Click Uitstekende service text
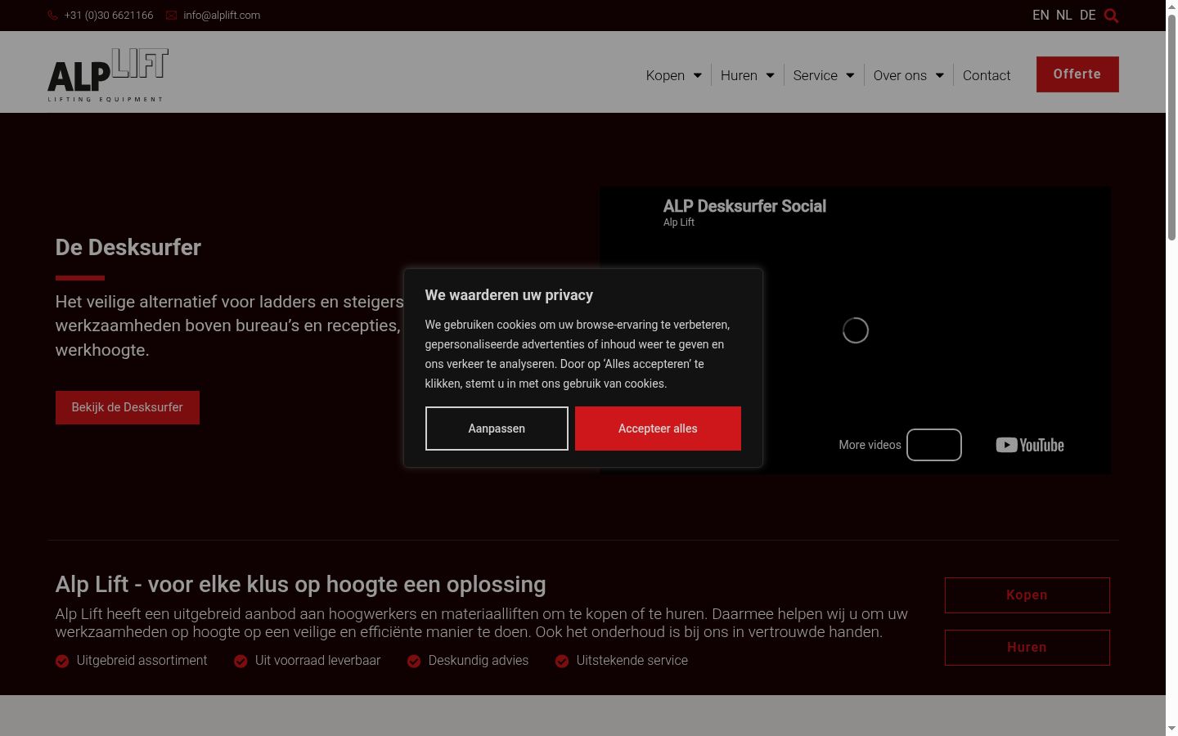Viewport: 1178px width, 736px height. (x=632, y=661)
